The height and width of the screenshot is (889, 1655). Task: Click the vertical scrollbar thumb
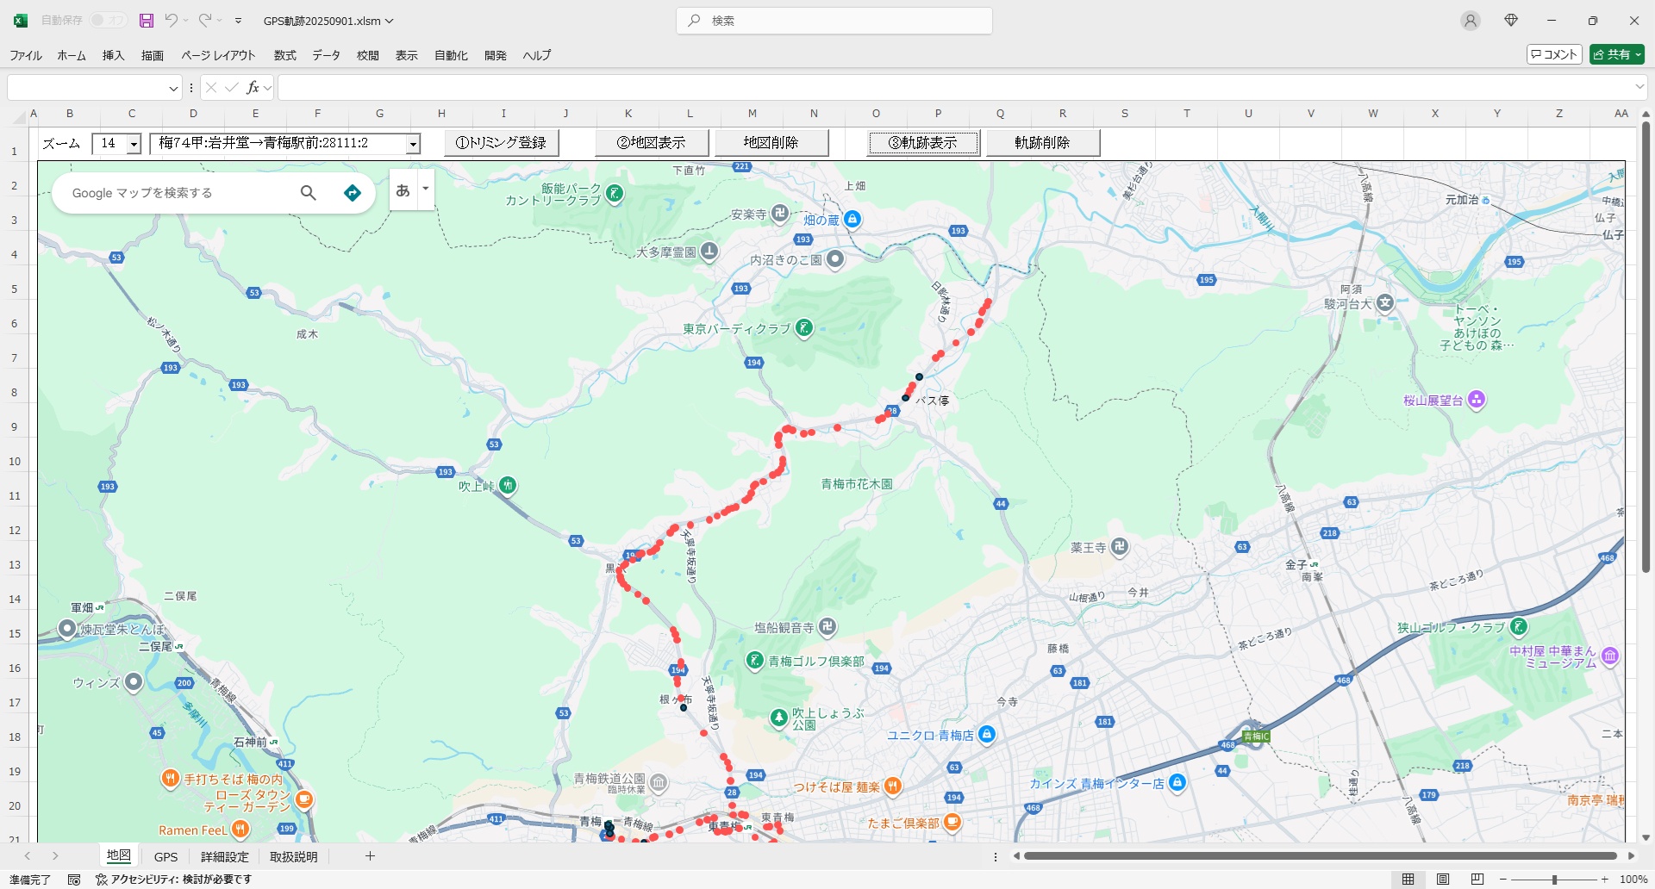coord(1646,346)
